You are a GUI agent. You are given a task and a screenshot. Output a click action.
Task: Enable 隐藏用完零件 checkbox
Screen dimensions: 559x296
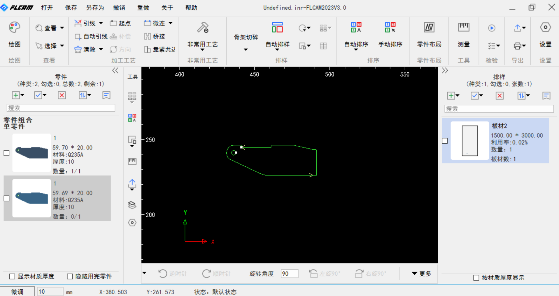[70, 276]
